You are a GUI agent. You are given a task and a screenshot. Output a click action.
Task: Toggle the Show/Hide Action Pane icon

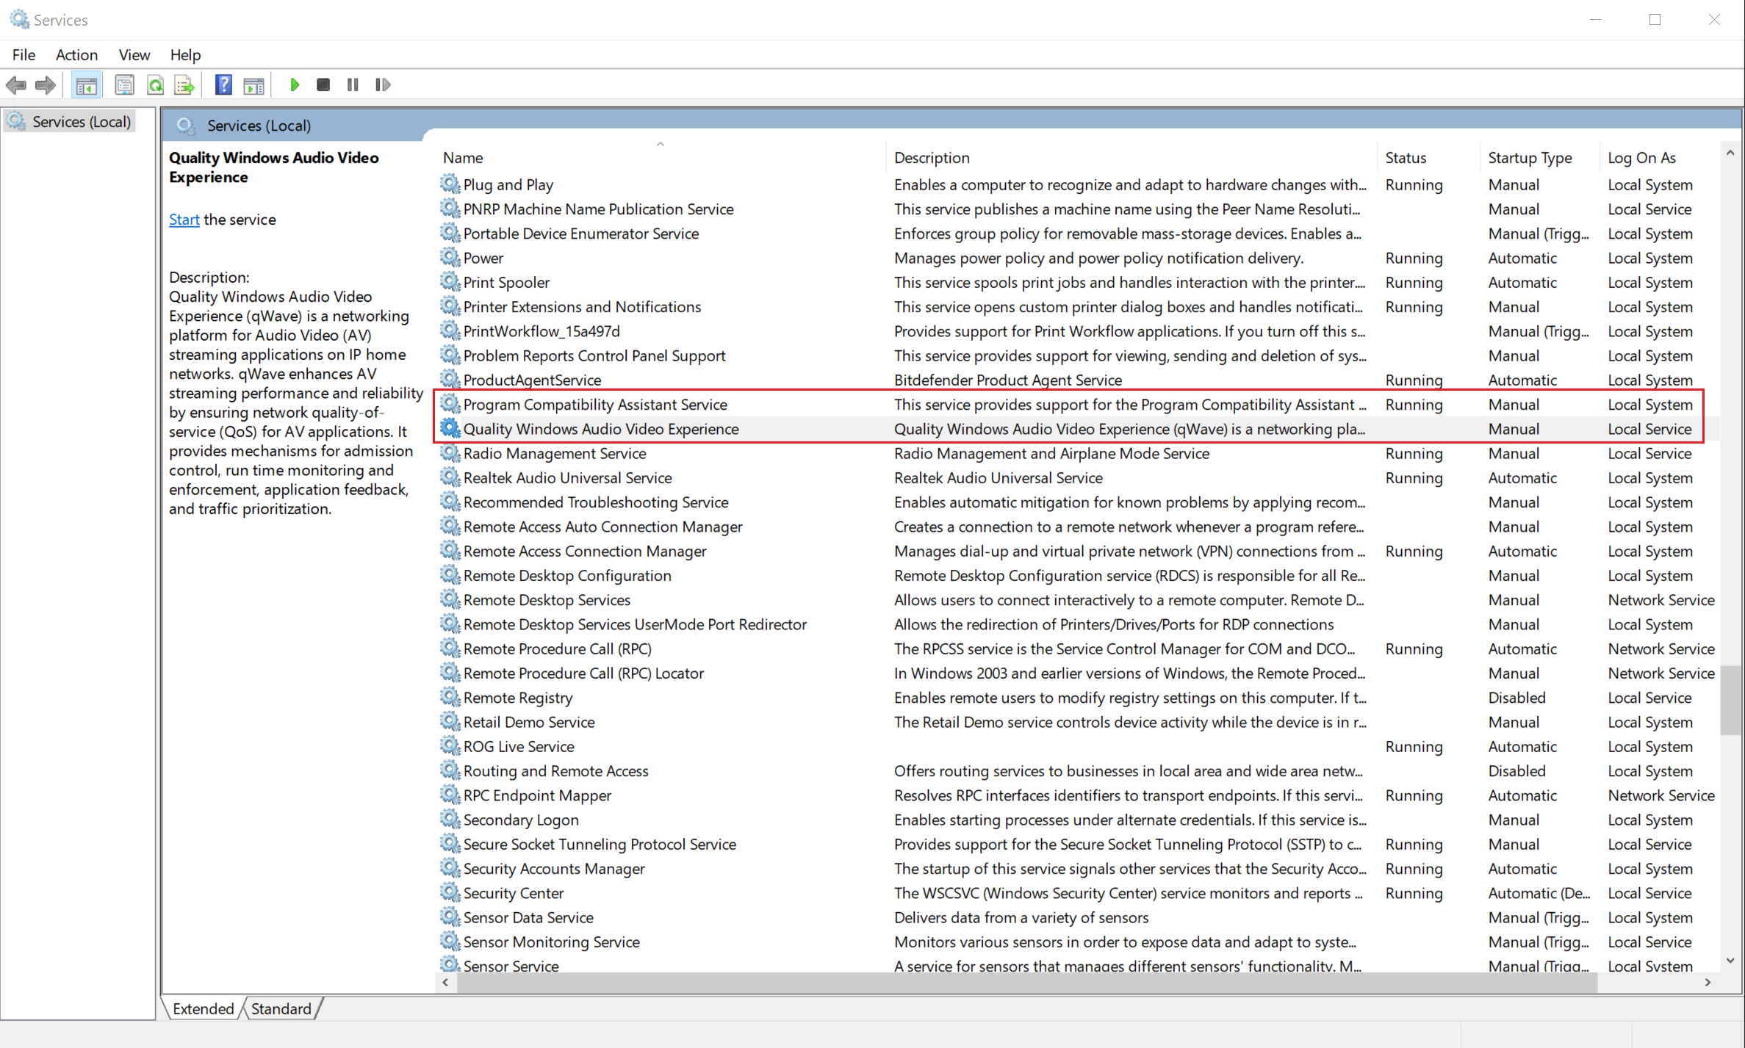[253, 85]
